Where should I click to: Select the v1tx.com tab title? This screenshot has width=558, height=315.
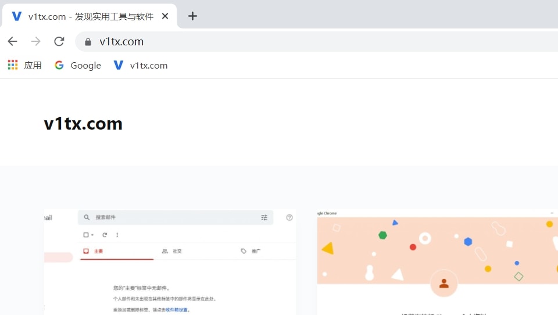[x=91, y=16]
